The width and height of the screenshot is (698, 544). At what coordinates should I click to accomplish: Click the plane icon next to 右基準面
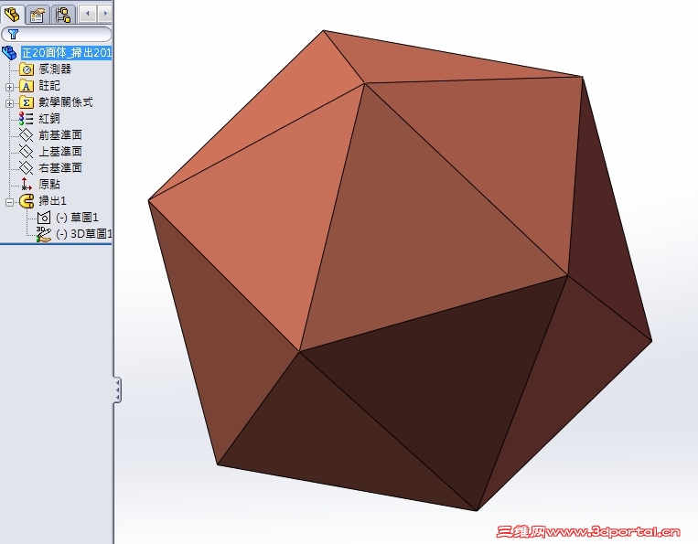pos(27,168)
